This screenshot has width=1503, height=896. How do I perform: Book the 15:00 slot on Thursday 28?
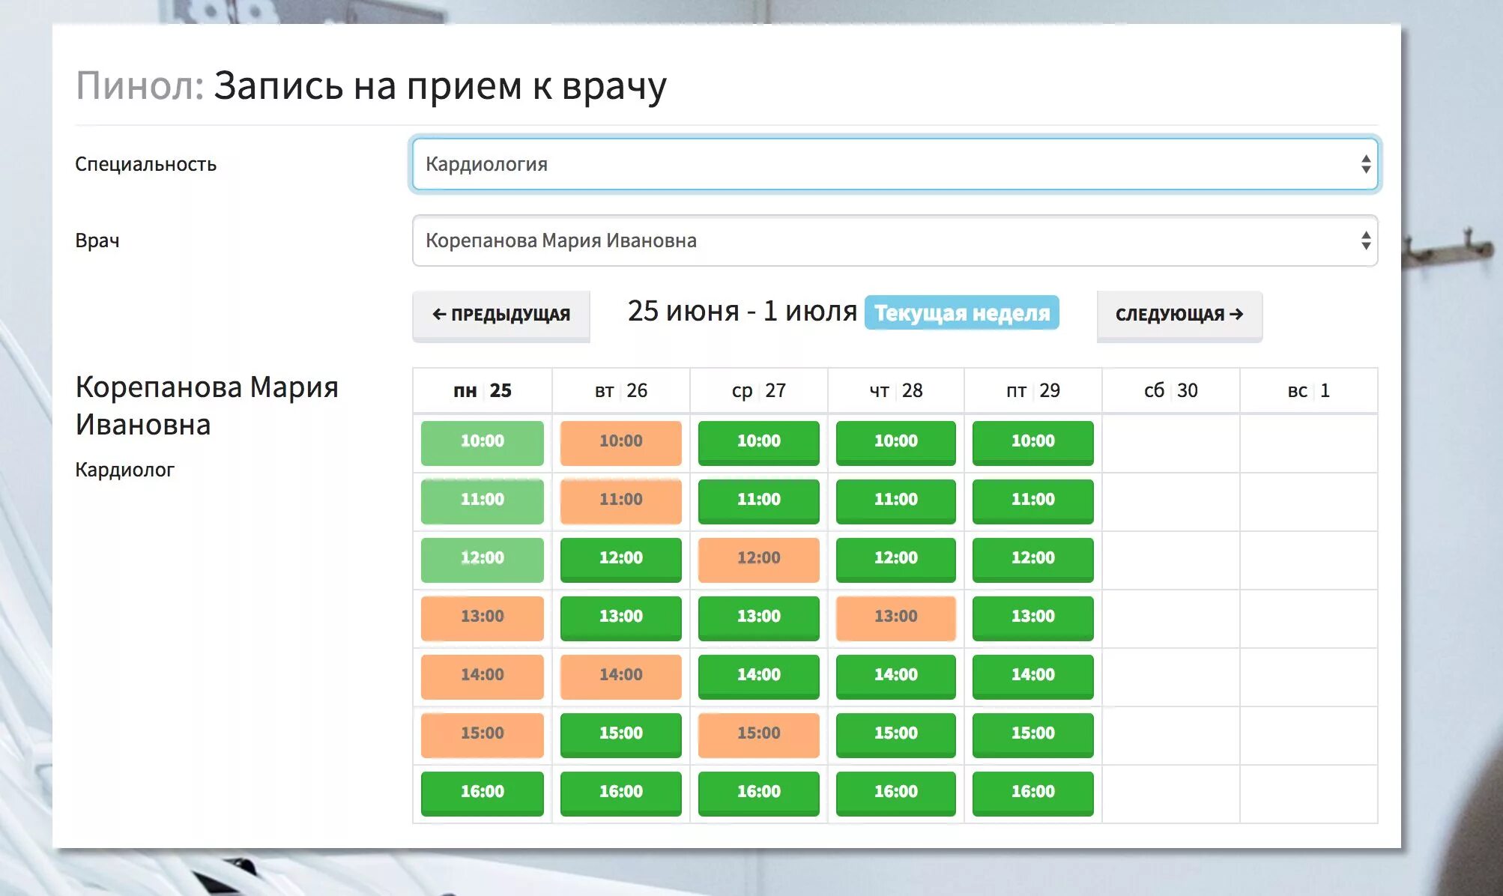896,735
